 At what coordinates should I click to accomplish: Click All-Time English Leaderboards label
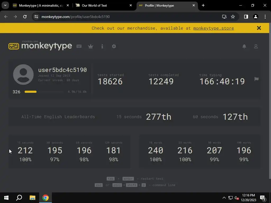(58, 117)
